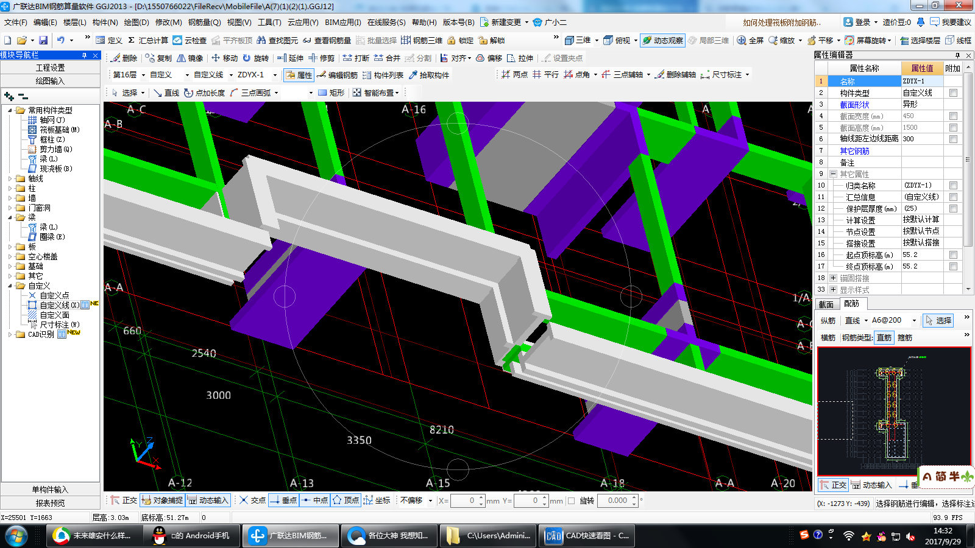The image size is (975, 548).
Task: Click 镜像 mirror tool
Action: [190, 58]
